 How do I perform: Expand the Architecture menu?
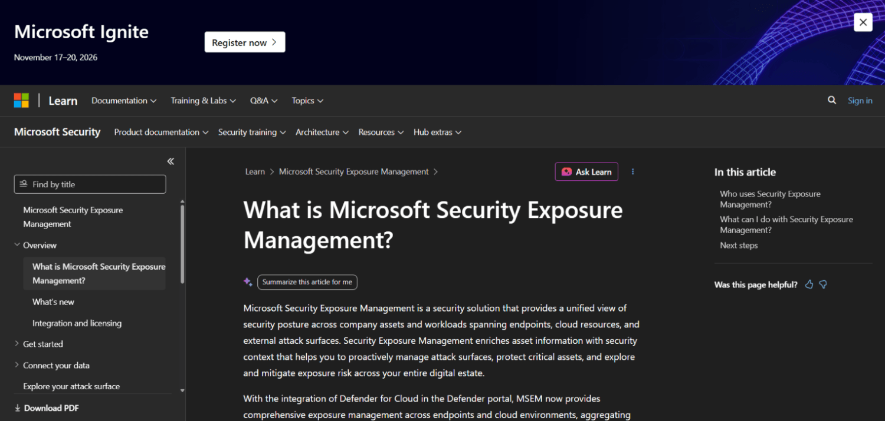(322, 132)
